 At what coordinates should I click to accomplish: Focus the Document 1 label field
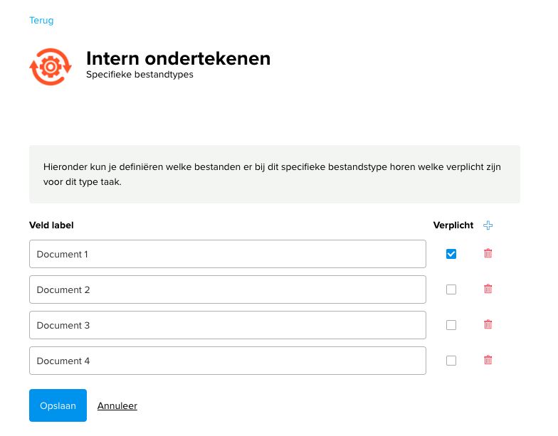pos(228,254)
